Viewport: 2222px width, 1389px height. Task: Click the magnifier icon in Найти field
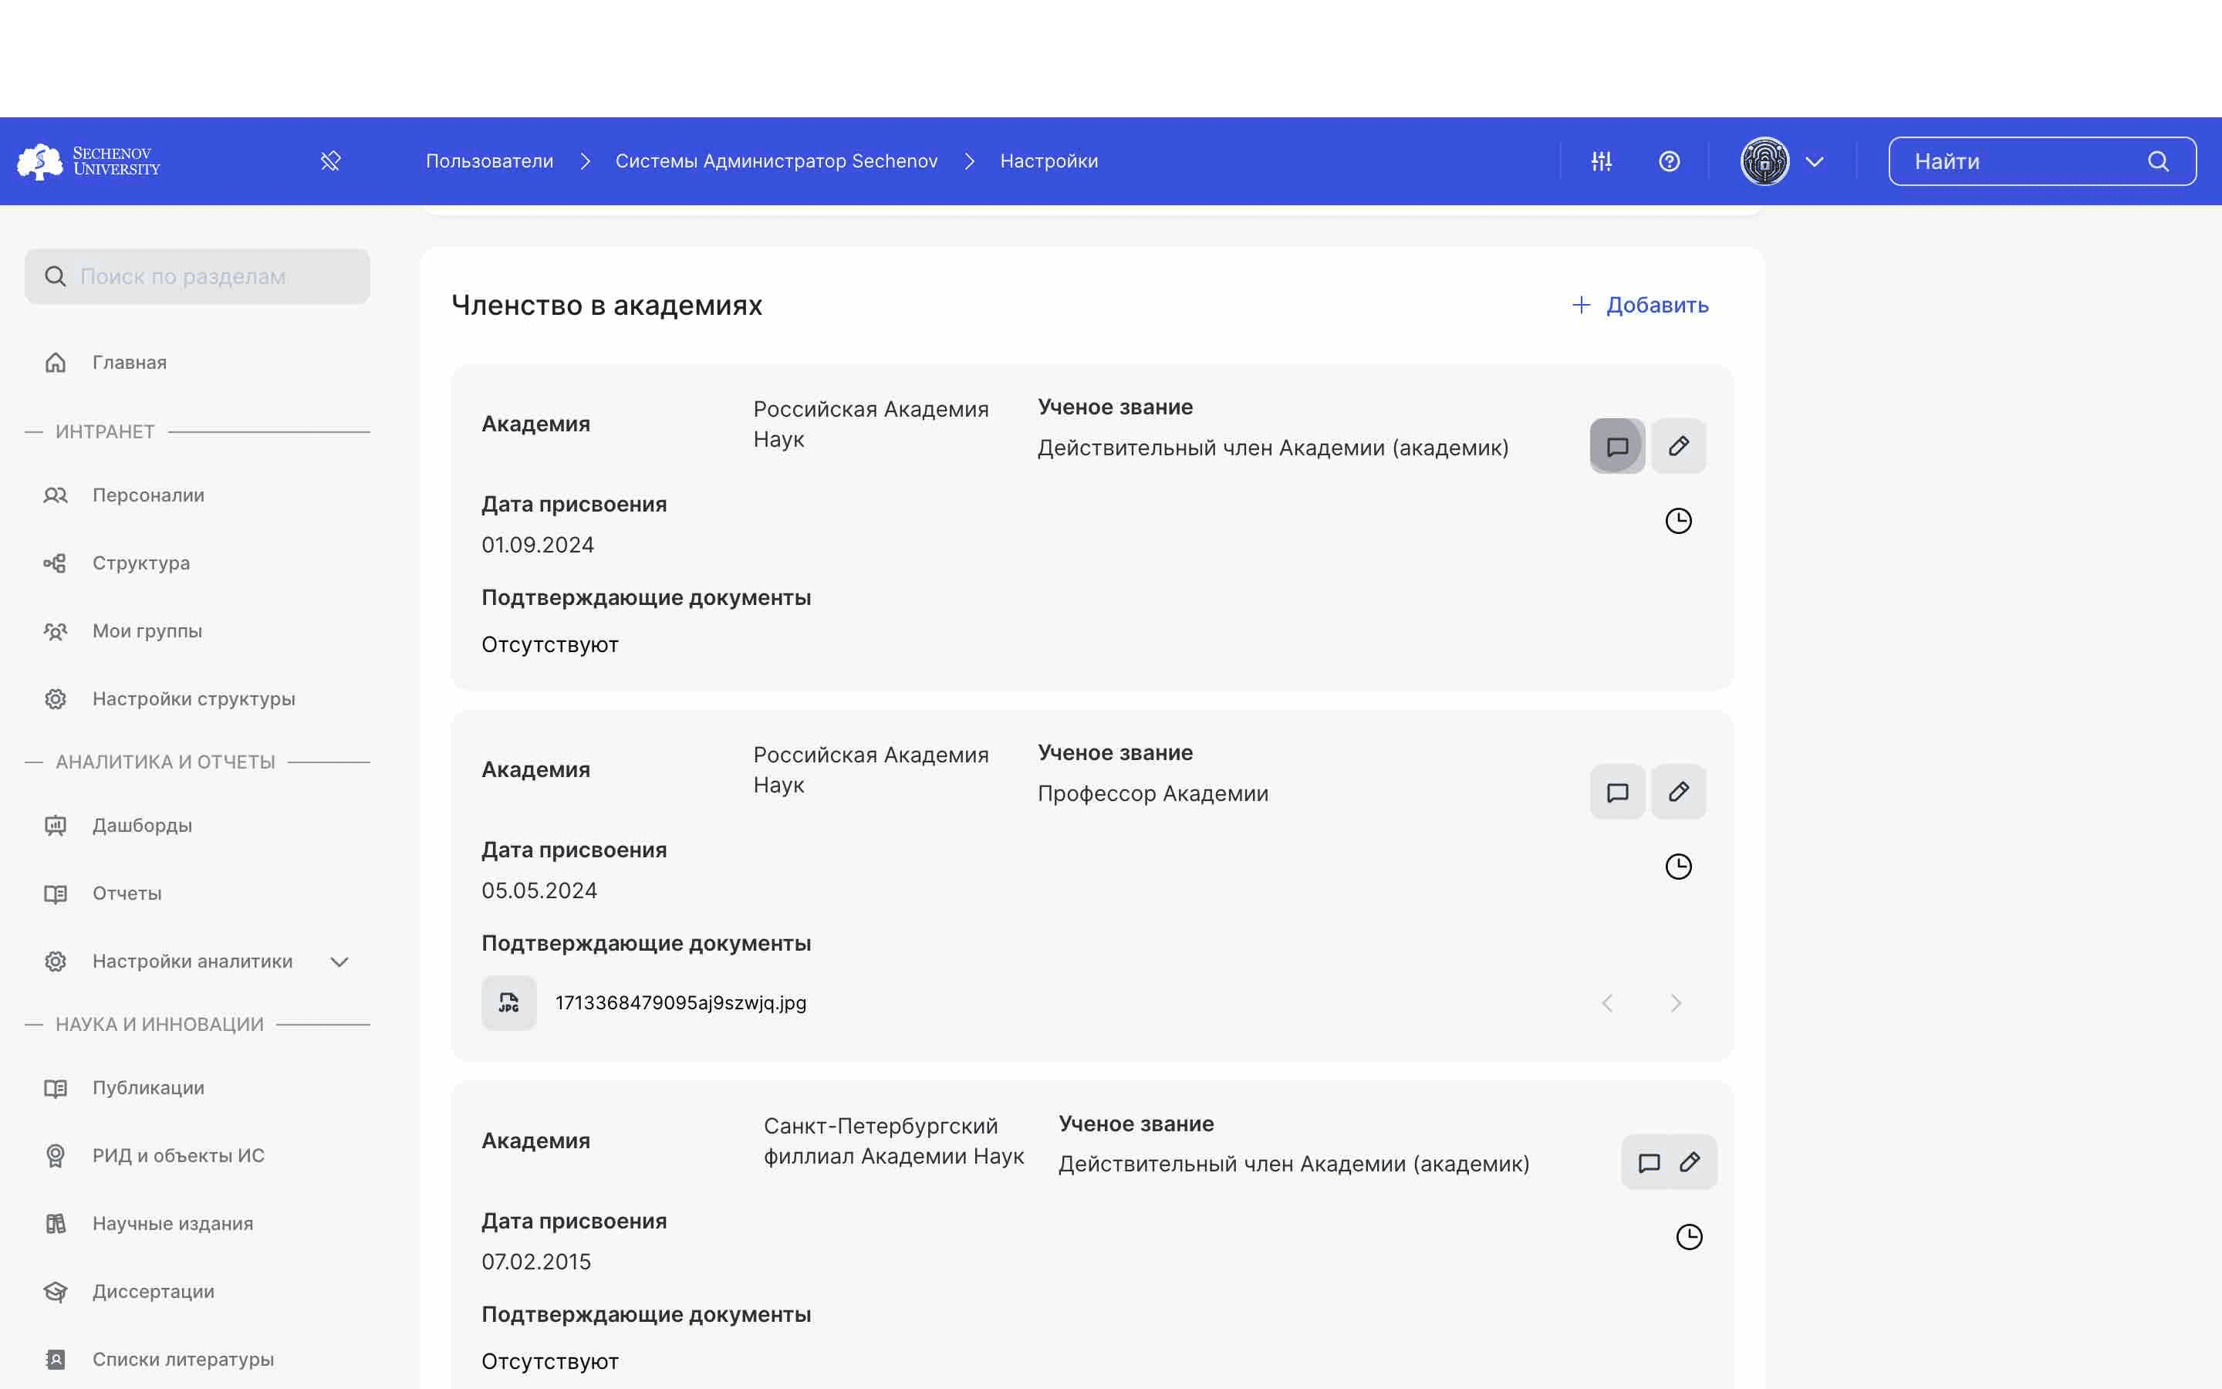pos(2159,162)
